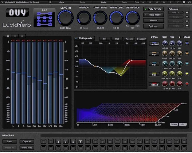192x153 pixels.
Task: Click Paste in the top bar
Action: point(83,2)
